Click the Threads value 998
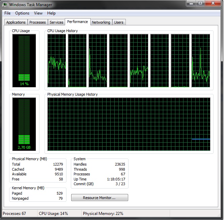 point(122,169)
